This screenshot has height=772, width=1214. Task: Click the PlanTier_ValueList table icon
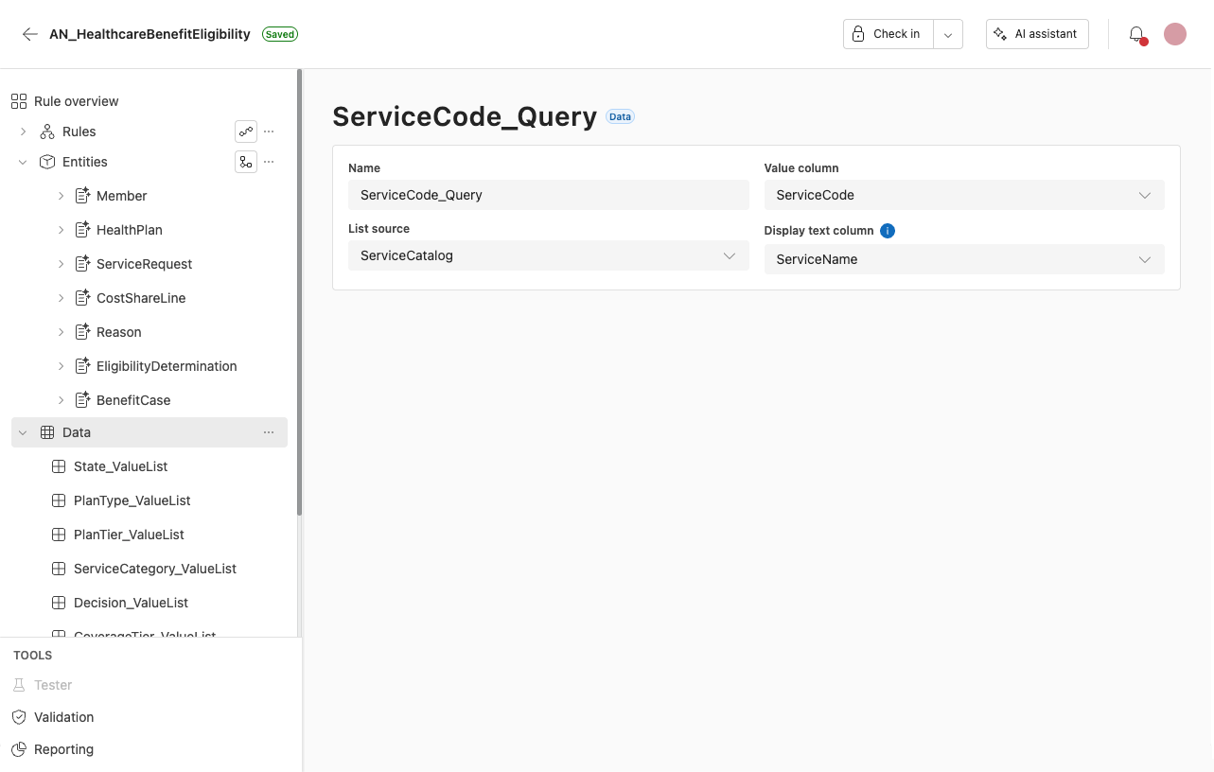58,535
